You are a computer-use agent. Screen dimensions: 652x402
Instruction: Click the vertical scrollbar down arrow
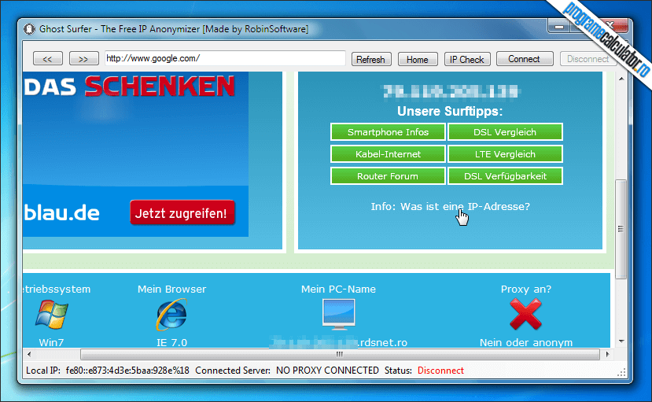621,341
